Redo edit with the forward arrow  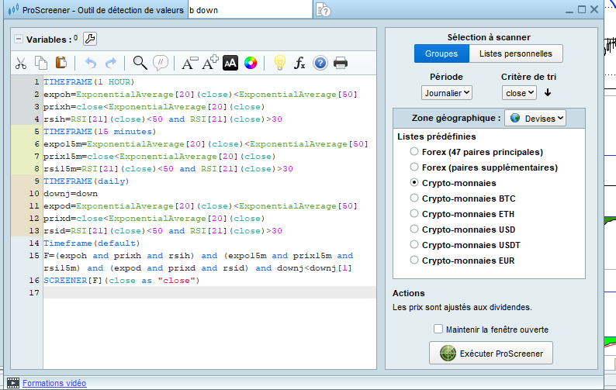pyautogui.click(x=111, y=63)
